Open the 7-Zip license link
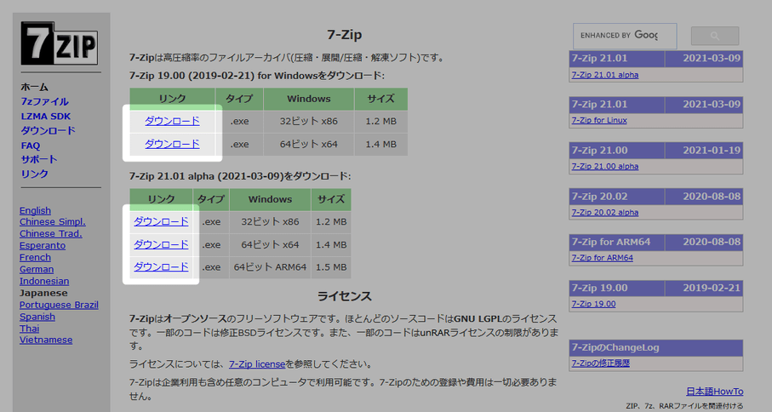The image size is (772, 412). pos(257,364)
